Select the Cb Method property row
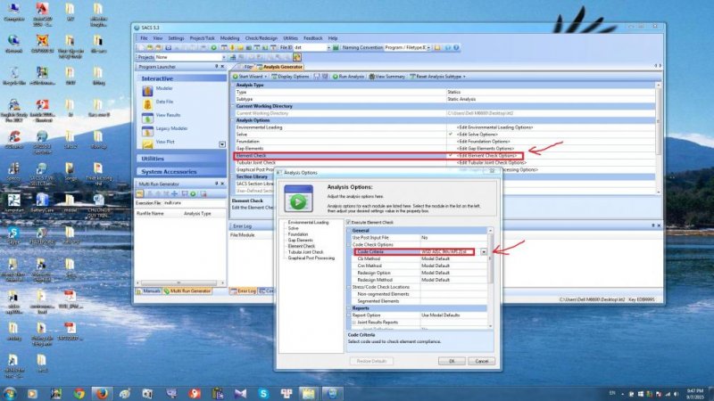This screenshot has height=401, width=714. coord(419,258)
